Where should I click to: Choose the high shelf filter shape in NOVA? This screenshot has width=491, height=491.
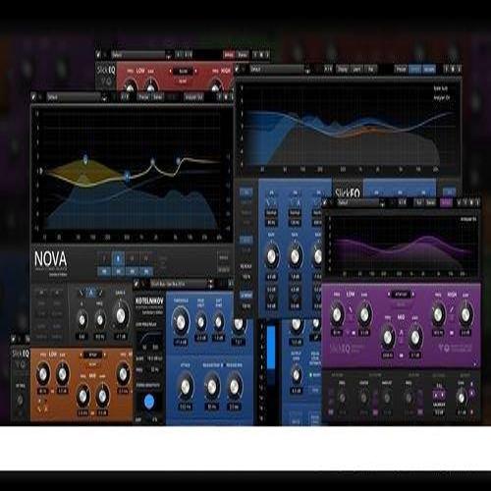101,293
